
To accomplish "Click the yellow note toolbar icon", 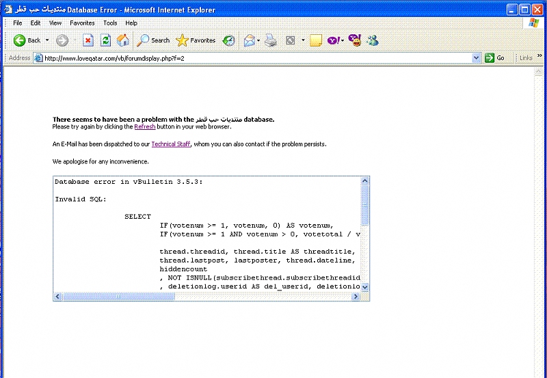I will point(315,40).
